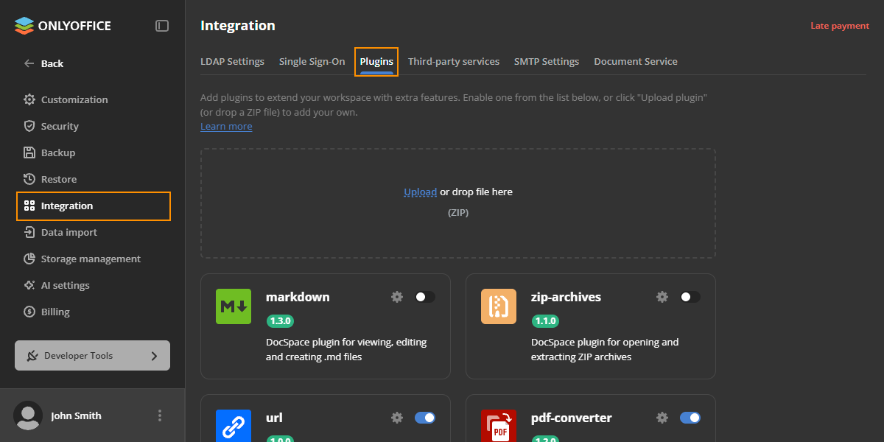Click the Back label in sidebar
Image resolution: width=884 pixels, height=442 pixels.
click(x=52, y=63)
